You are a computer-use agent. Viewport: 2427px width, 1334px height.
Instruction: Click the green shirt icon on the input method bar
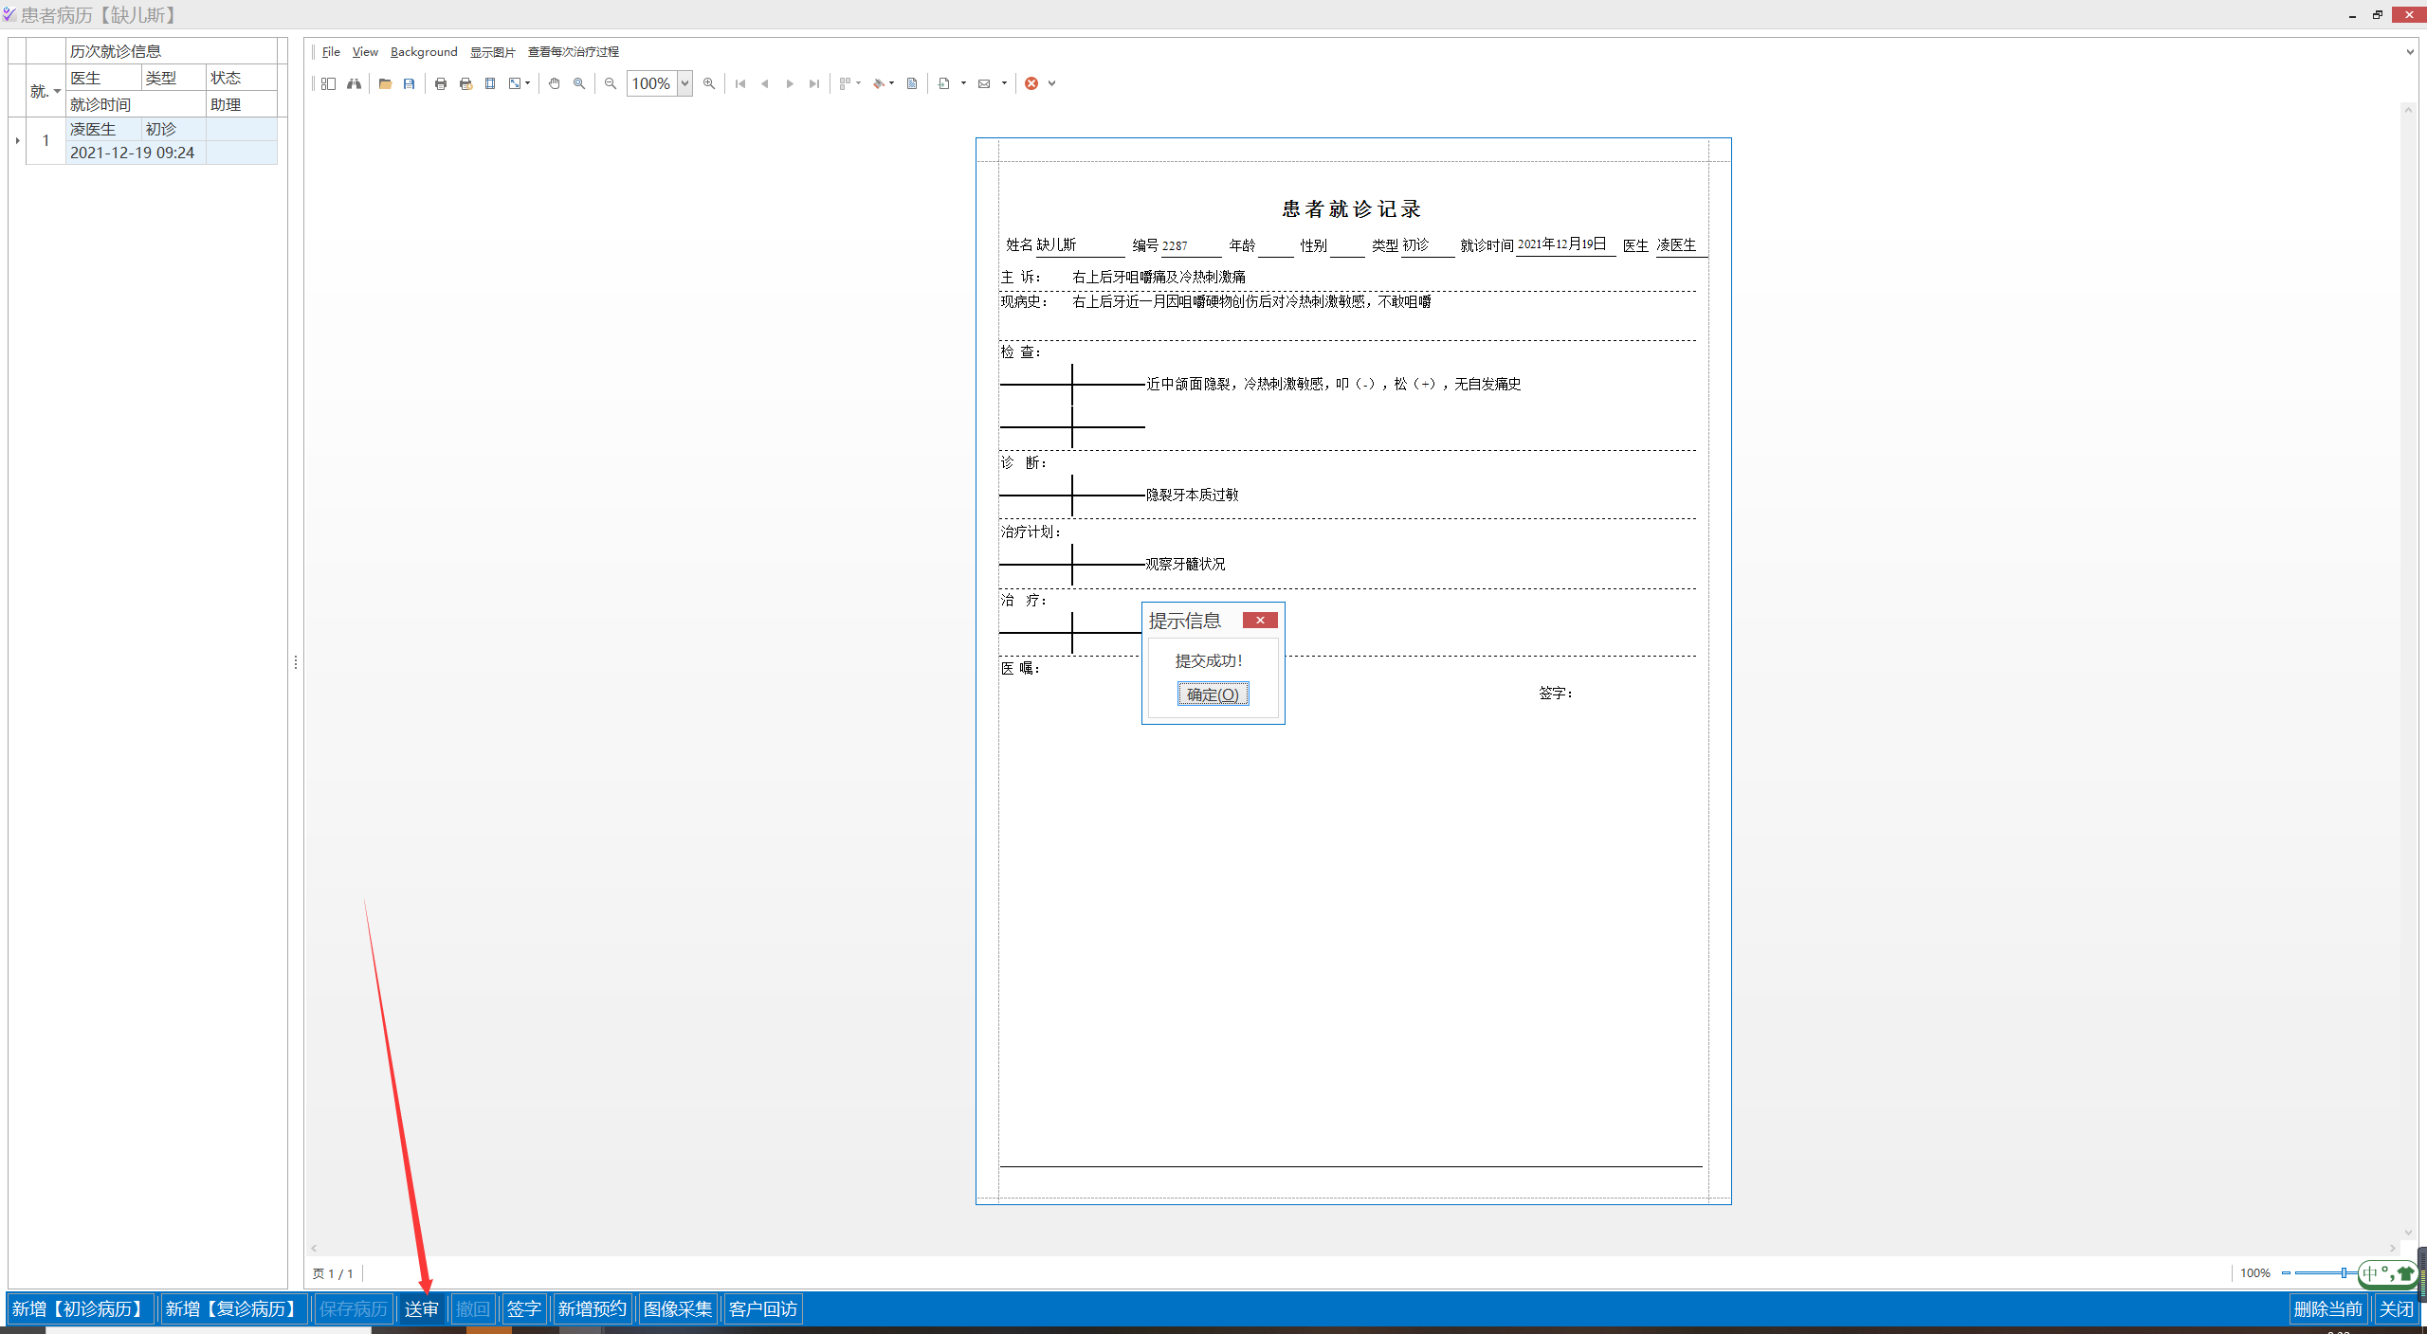[x=2405, y=1273]
